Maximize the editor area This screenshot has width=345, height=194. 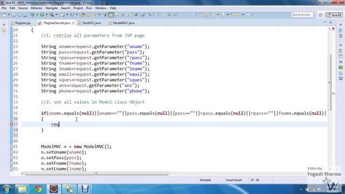(x=330, y=23)
